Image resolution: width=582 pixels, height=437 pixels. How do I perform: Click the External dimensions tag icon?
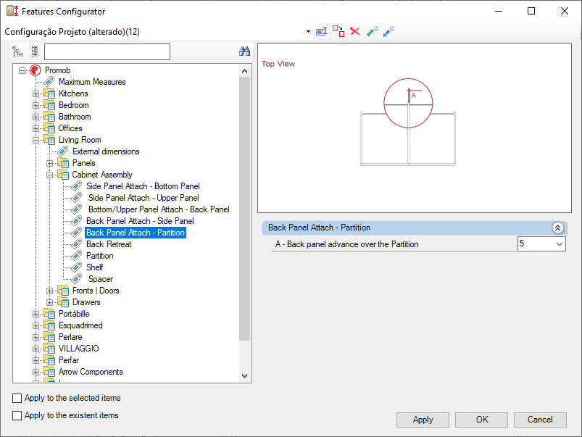pyautogui.click(x=63, y=151)
